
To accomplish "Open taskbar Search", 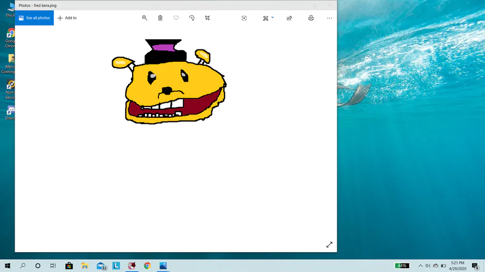I will click(23, 266).
